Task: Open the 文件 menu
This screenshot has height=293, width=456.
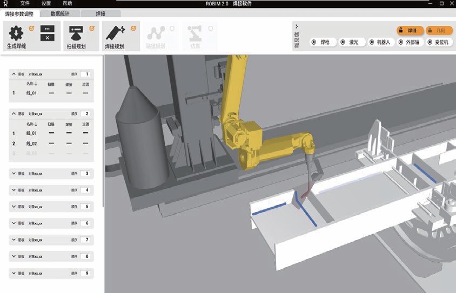Action: pos(25,4)
